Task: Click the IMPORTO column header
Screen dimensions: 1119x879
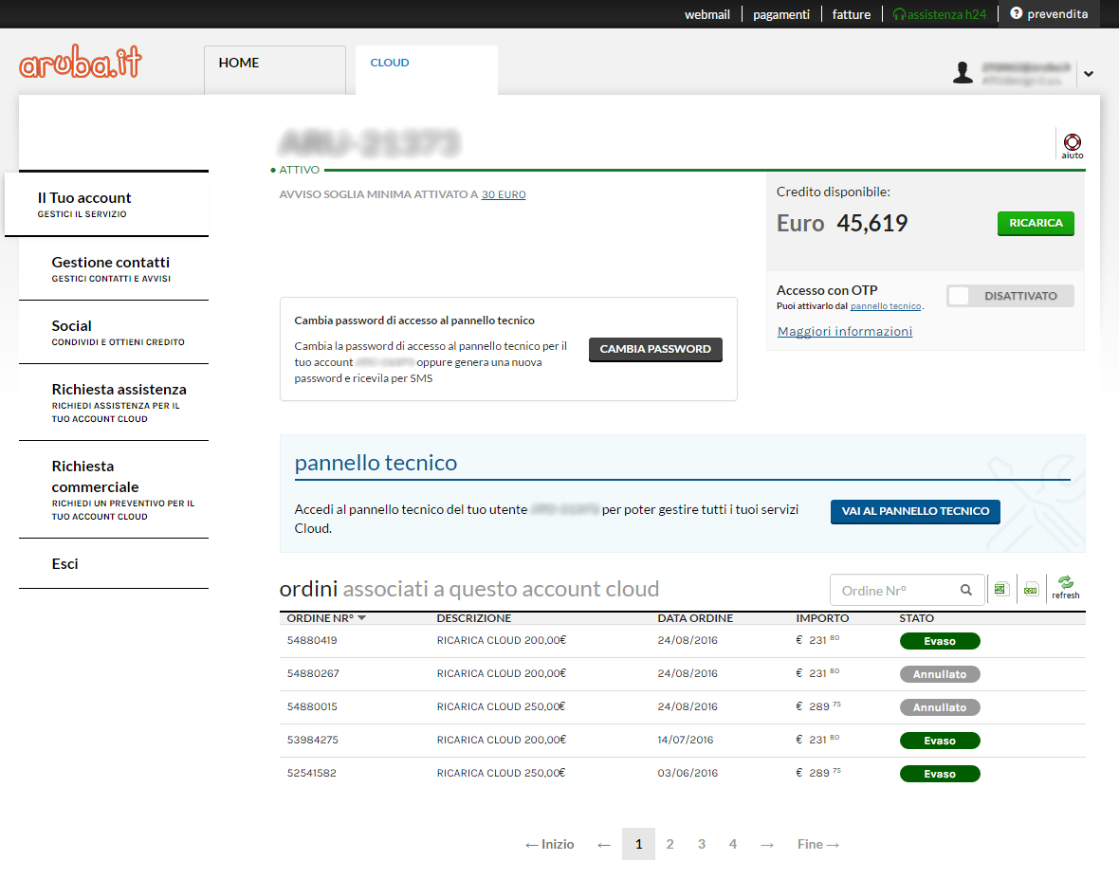Action: tap(822, 618)
